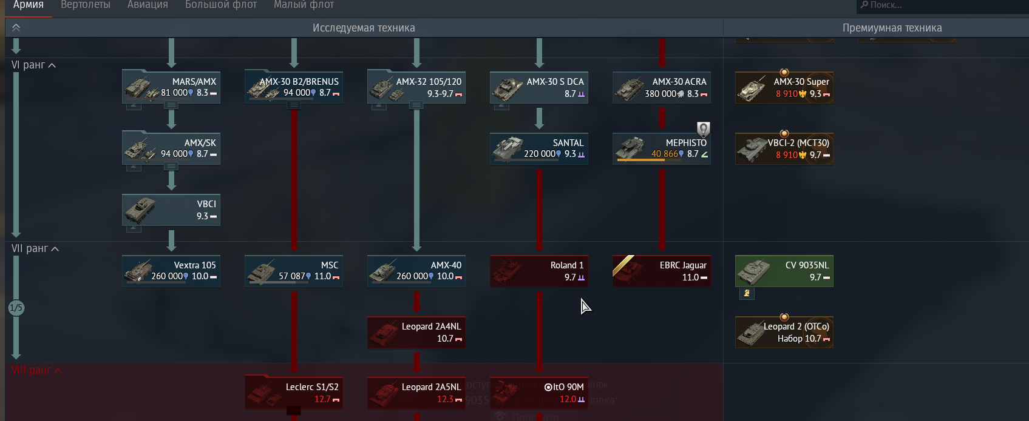1029x421 pixels.
Task: Switch to the Авиация tab
Action: click(x=148, y=5)
